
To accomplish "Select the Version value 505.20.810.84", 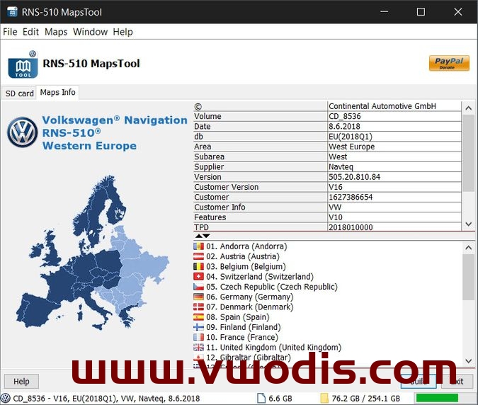I will click(394, 177).
